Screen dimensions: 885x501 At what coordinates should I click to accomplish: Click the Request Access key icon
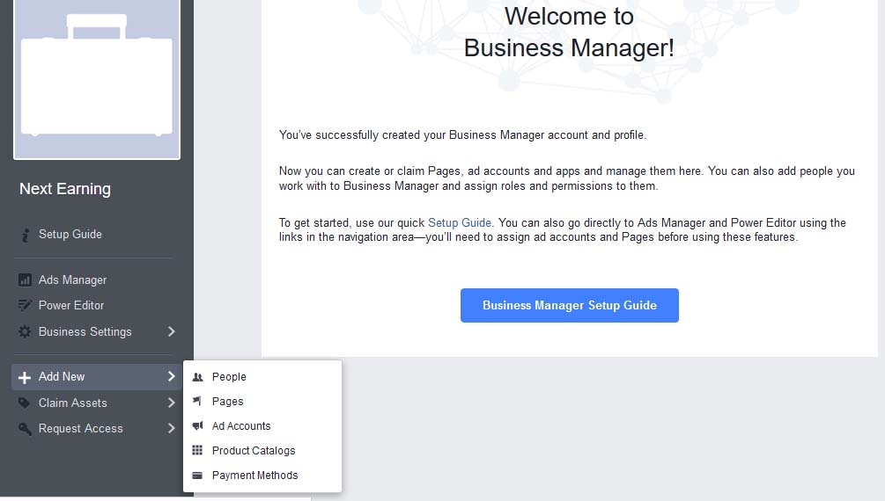(x=25, y=429)
